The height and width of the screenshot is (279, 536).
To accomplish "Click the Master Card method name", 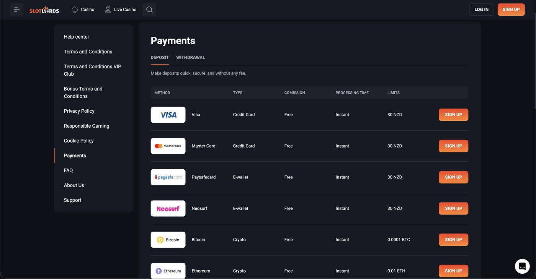I will (x=204, y=146).
